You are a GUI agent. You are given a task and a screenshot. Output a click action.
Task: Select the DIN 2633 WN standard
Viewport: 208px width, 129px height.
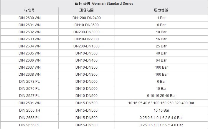[x=29, y=39]
